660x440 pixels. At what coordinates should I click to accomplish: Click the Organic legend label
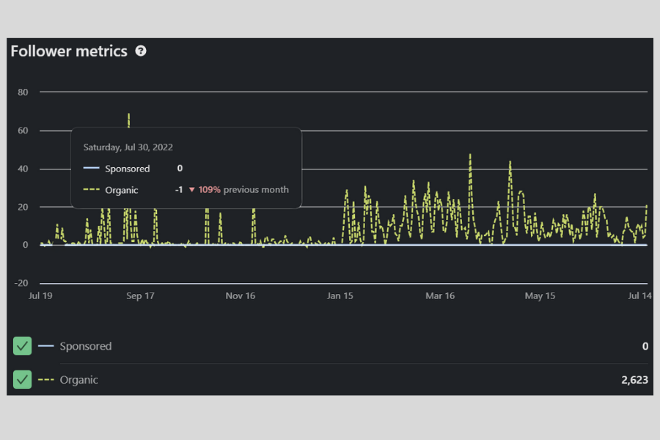(79, 380)
